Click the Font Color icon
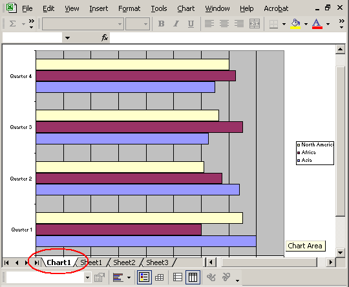 317,24
